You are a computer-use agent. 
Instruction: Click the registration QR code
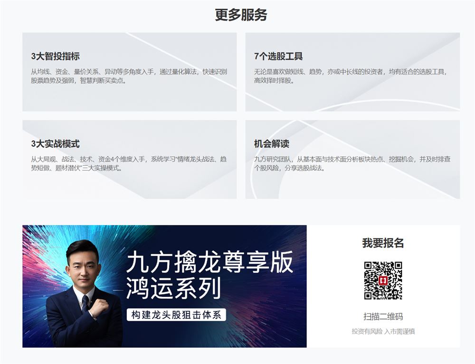click(383, 281)
